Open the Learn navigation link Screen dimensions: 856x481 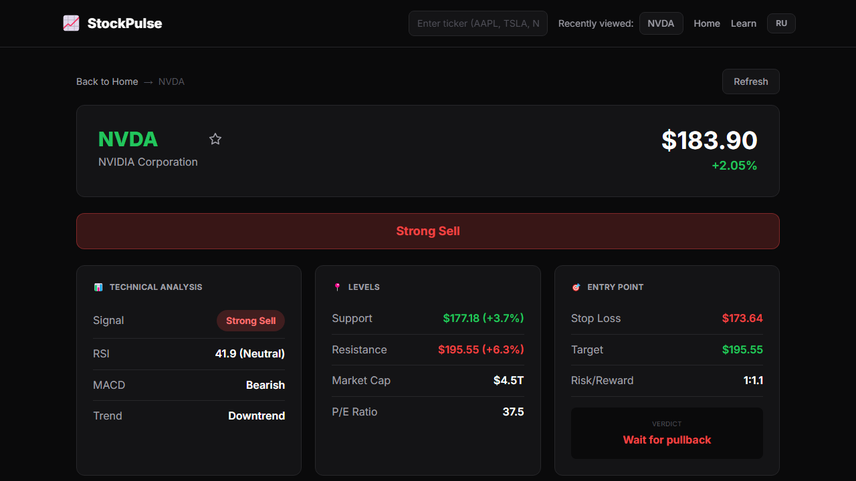(744, 23)
